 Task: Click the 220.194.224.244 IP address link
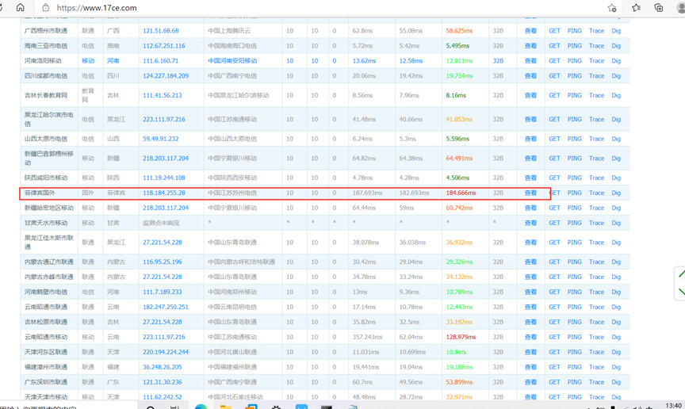tap(165, 352)
